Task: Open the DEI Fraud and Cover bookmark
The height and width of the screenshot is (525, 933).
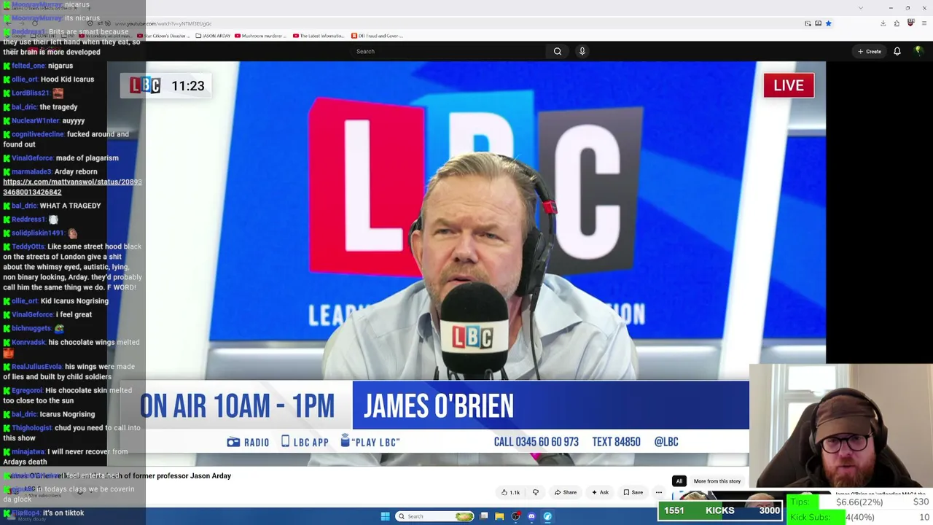Action: tap(377, 36)
